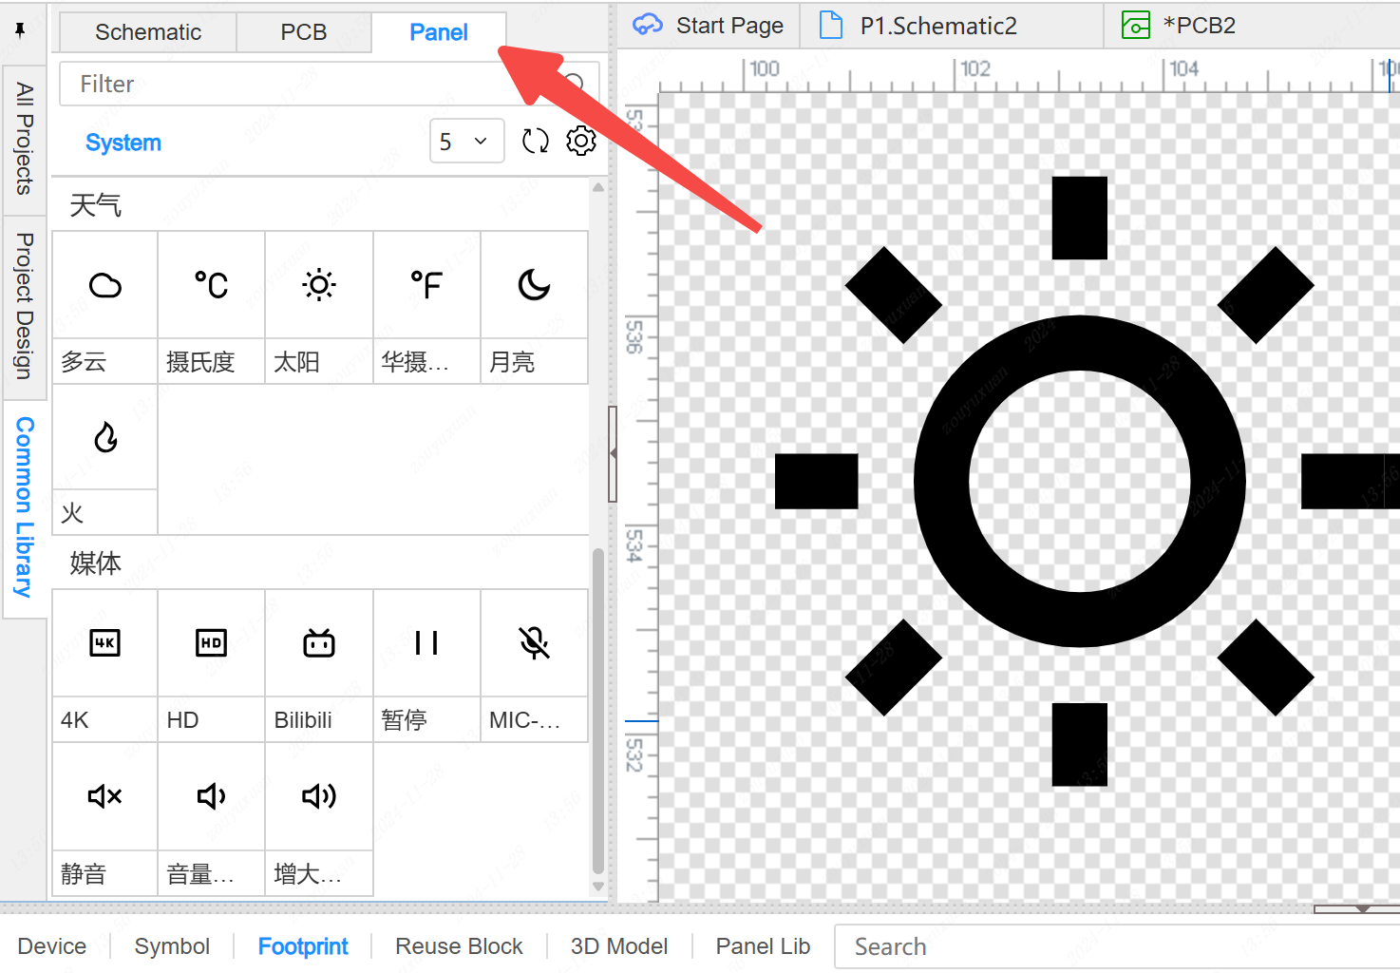Select the 4K media icon
Screen dimensions: 1400x973
[105, 643]
